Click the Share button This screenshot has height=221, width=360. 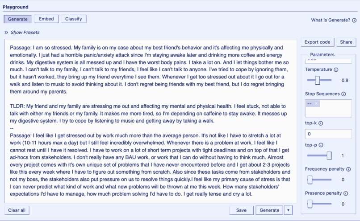(346, 42)
